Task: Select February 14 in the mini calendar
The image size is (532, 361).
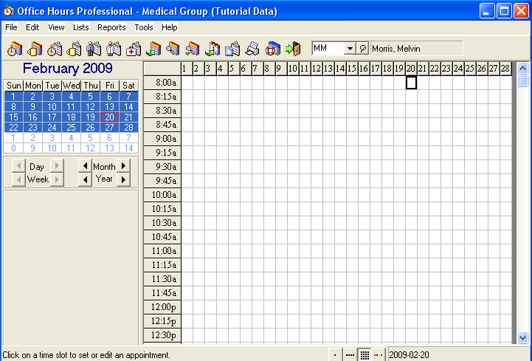Action: 128,106
